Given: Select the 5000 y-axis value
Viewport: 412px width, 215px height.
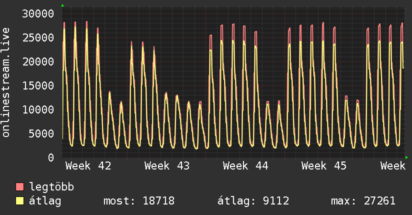Looking at the screenshot, I should click(x=42, y=133).
